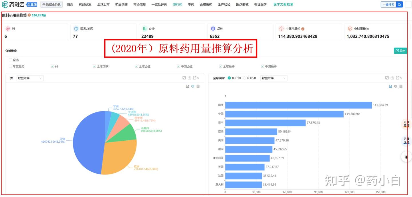Open 医学文献检索 literature search
Image resolution: width=412 pixels, height=197 pixels.
pos(283,5)
